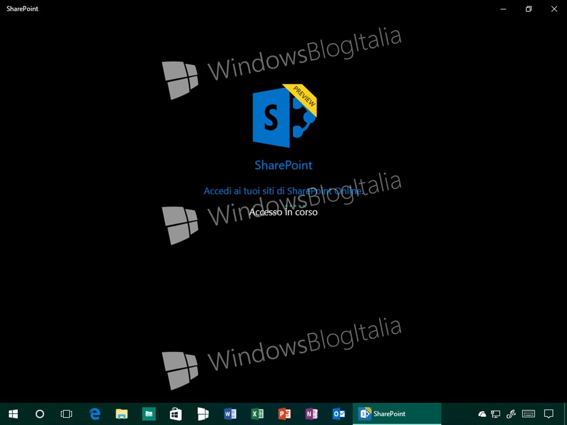This screenshot has width=567, height=425.
Task: Open the network tray icon
Action: [x=496, y=414]
